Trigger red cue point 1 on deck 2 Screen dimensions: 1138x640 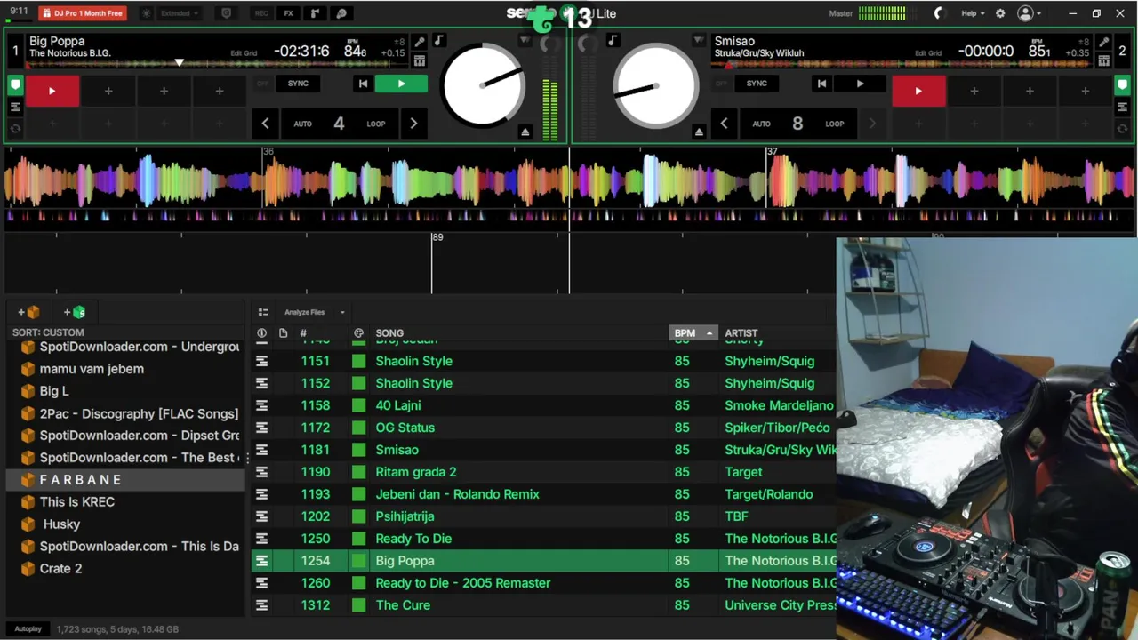(x=918, y=91)
